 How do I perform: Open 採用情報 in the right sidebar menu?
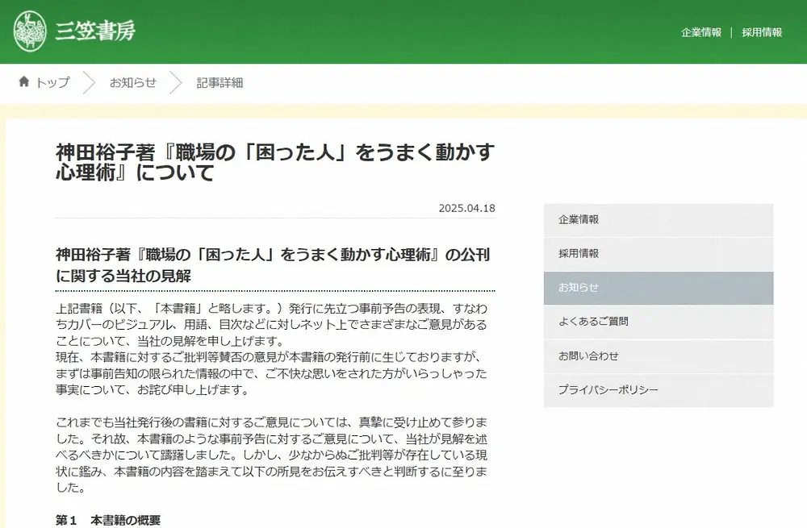tap(659, 253)
